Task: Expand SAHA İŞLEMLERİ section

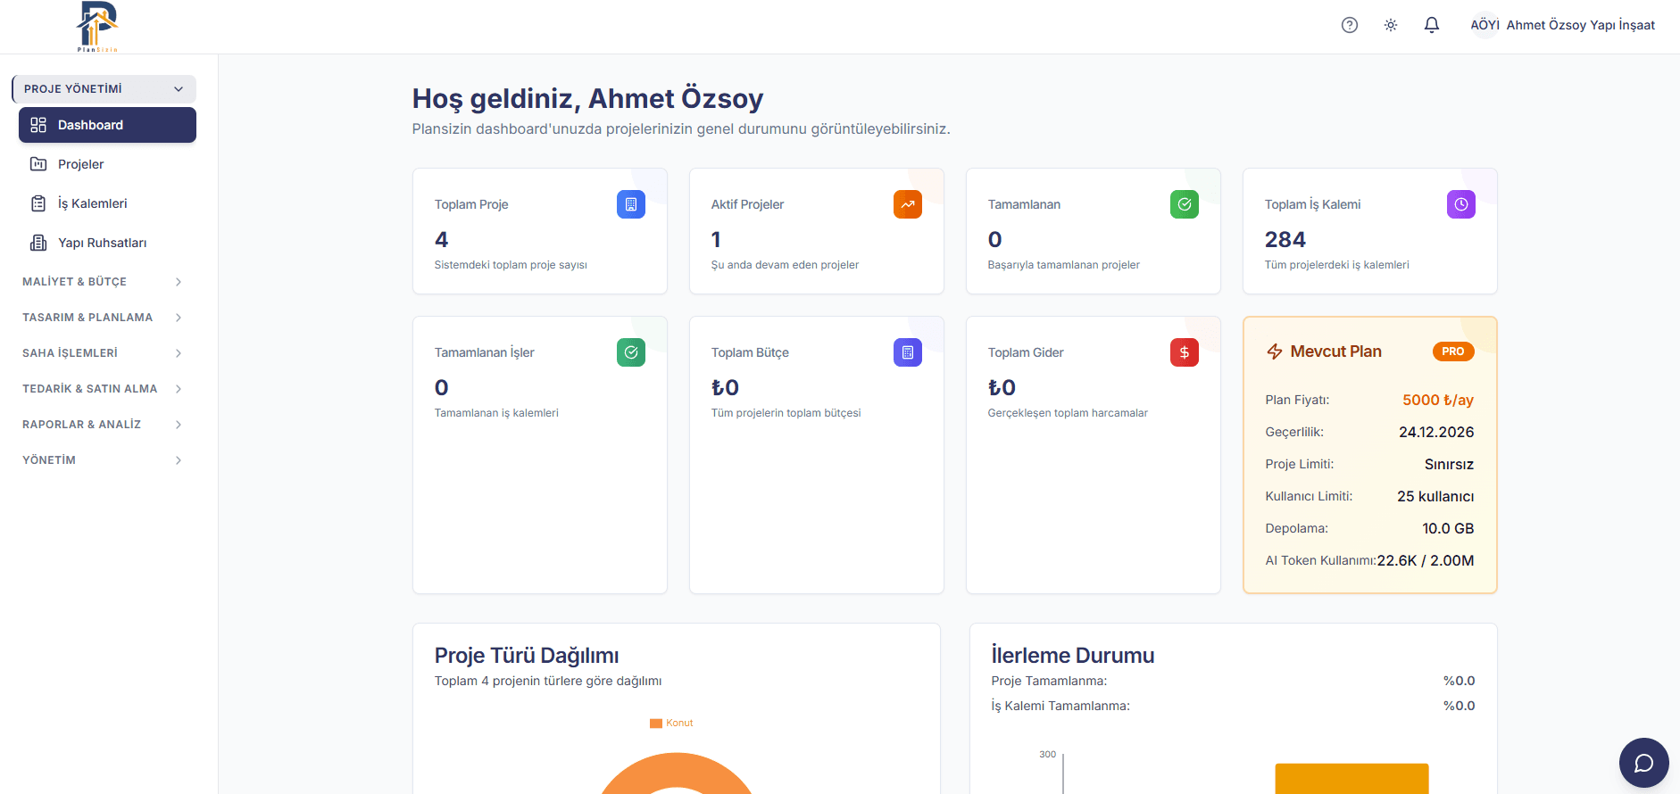Action: pyautogui.click(x=104, y=353)
